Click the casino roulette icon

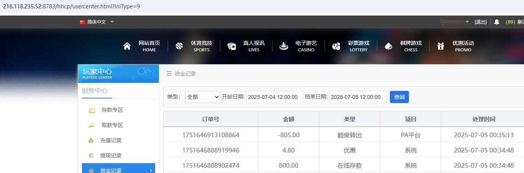[x=284, y=46]
